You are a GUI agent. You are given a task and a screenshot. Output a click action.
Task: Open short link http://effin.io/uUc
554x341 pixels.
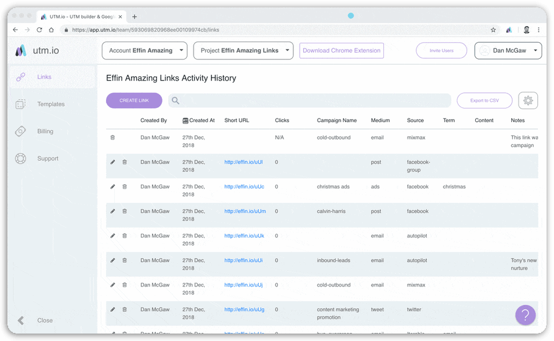244,187
